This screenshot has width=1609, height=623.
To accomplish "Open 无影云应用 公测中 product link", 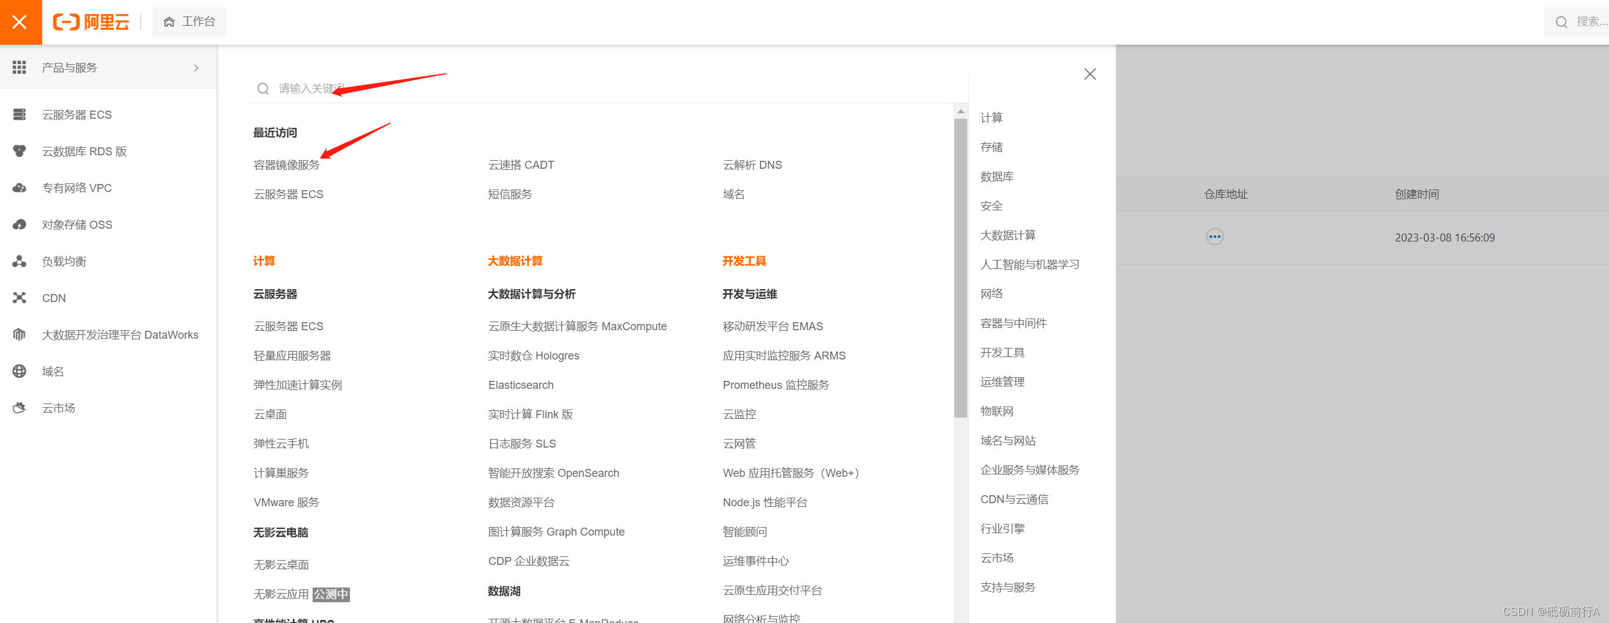I will [x=301, y=594].
